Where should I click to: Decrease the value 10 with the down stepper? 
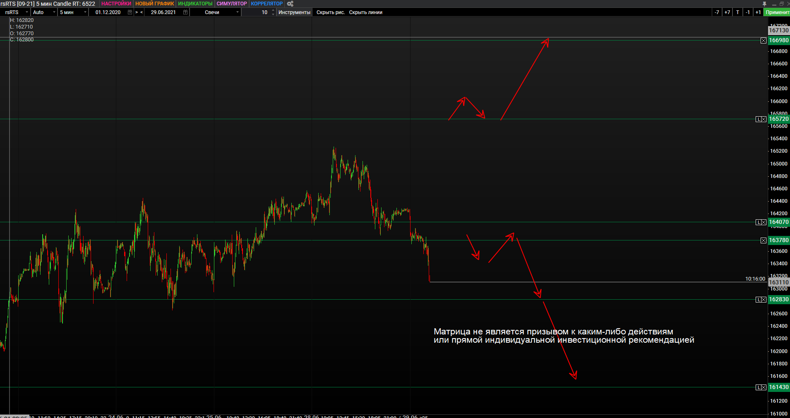pyautogui.click(x=273, y=14)
